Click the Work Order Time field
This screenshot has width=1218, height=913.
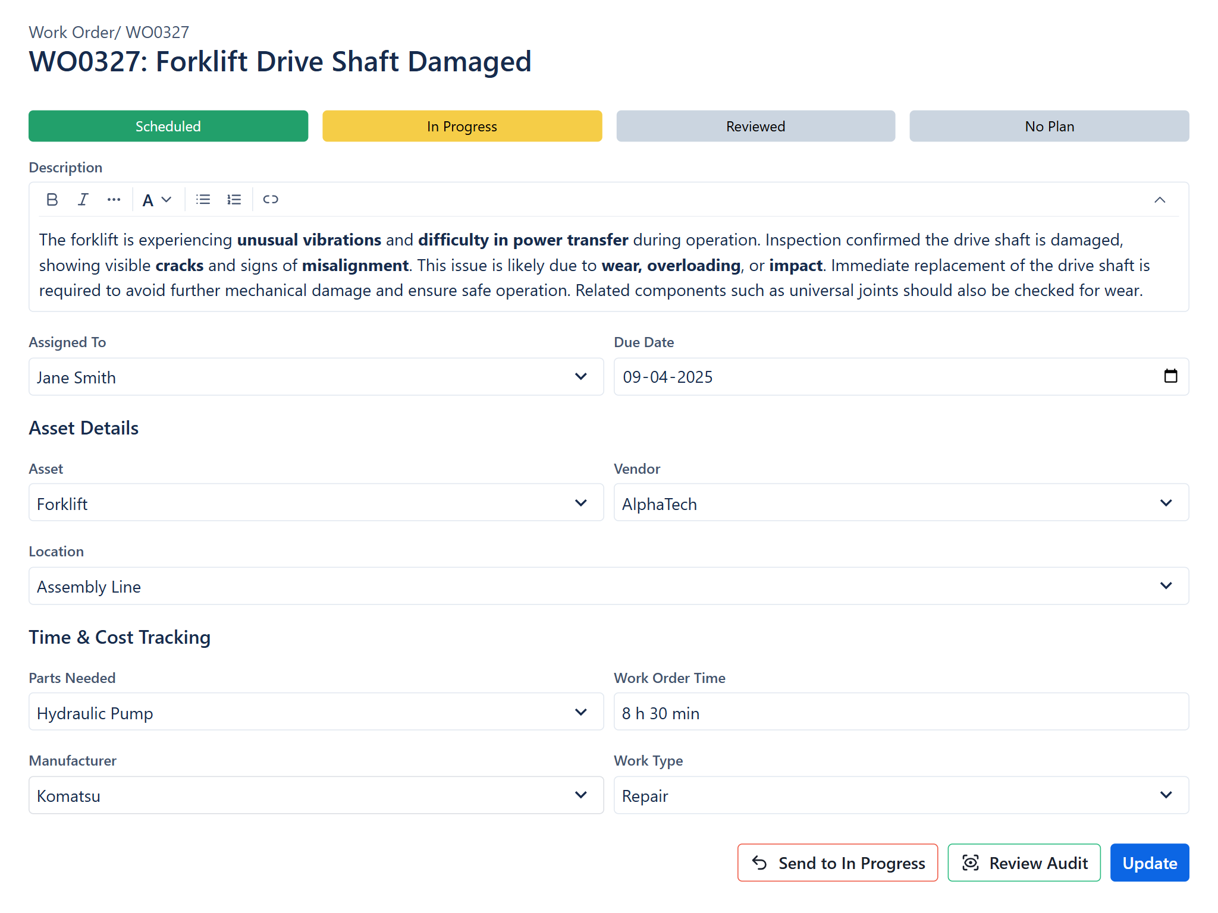[x=901, y=712]
